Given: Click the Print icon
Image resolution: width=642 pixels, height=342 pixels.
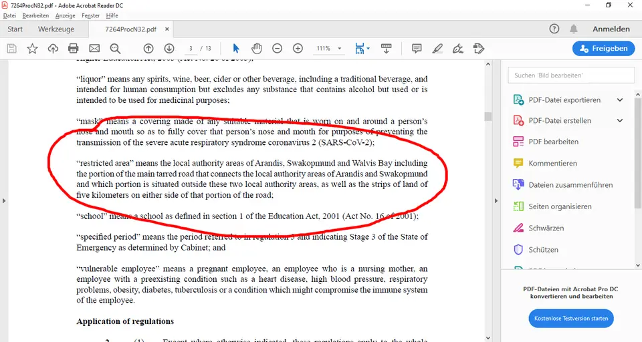Looking at the screenshot, I should pos(74,49).
